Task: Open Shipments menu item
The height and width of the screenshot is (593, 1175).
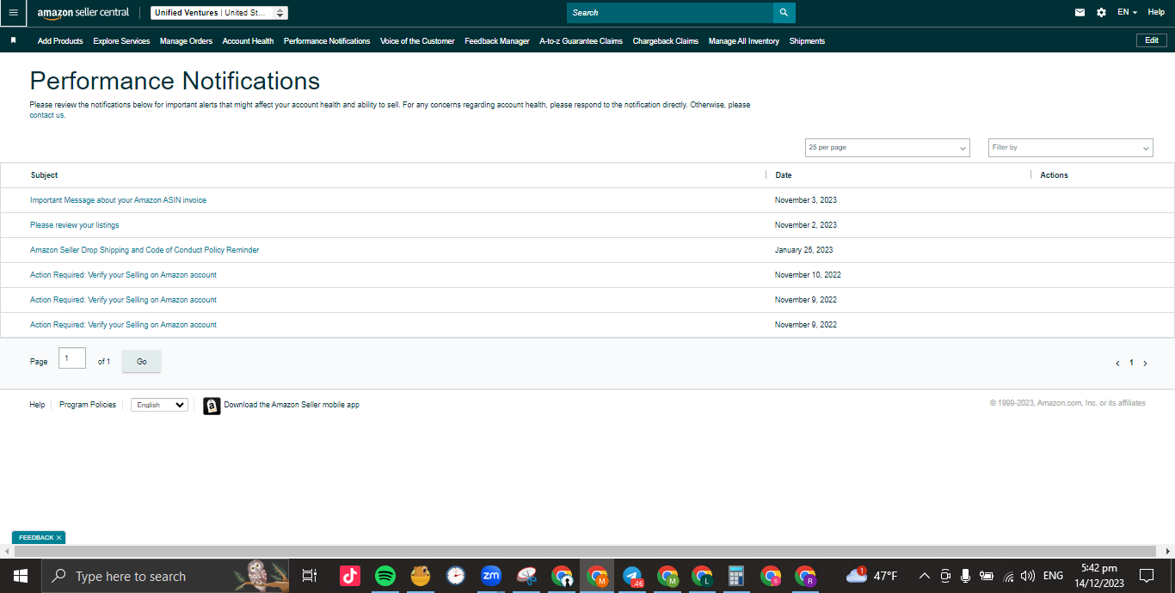Action: [807, 41]
